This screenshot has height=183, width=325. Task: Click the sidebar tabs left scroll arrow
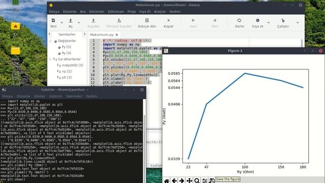click(x=50, y=34)
